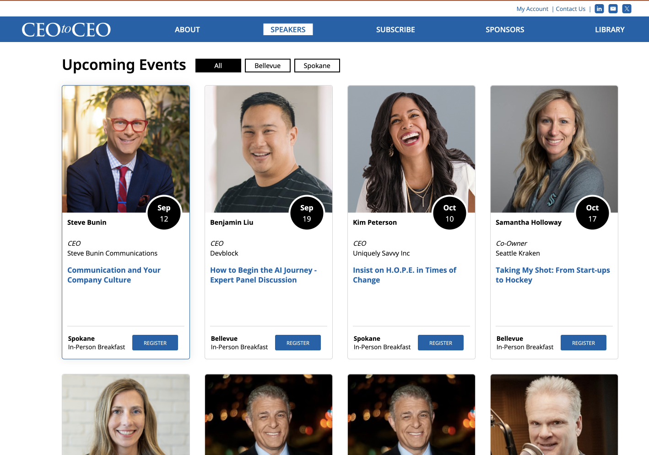
Task: Click the Sep 19 date badge
Action: tap(307, 213)
